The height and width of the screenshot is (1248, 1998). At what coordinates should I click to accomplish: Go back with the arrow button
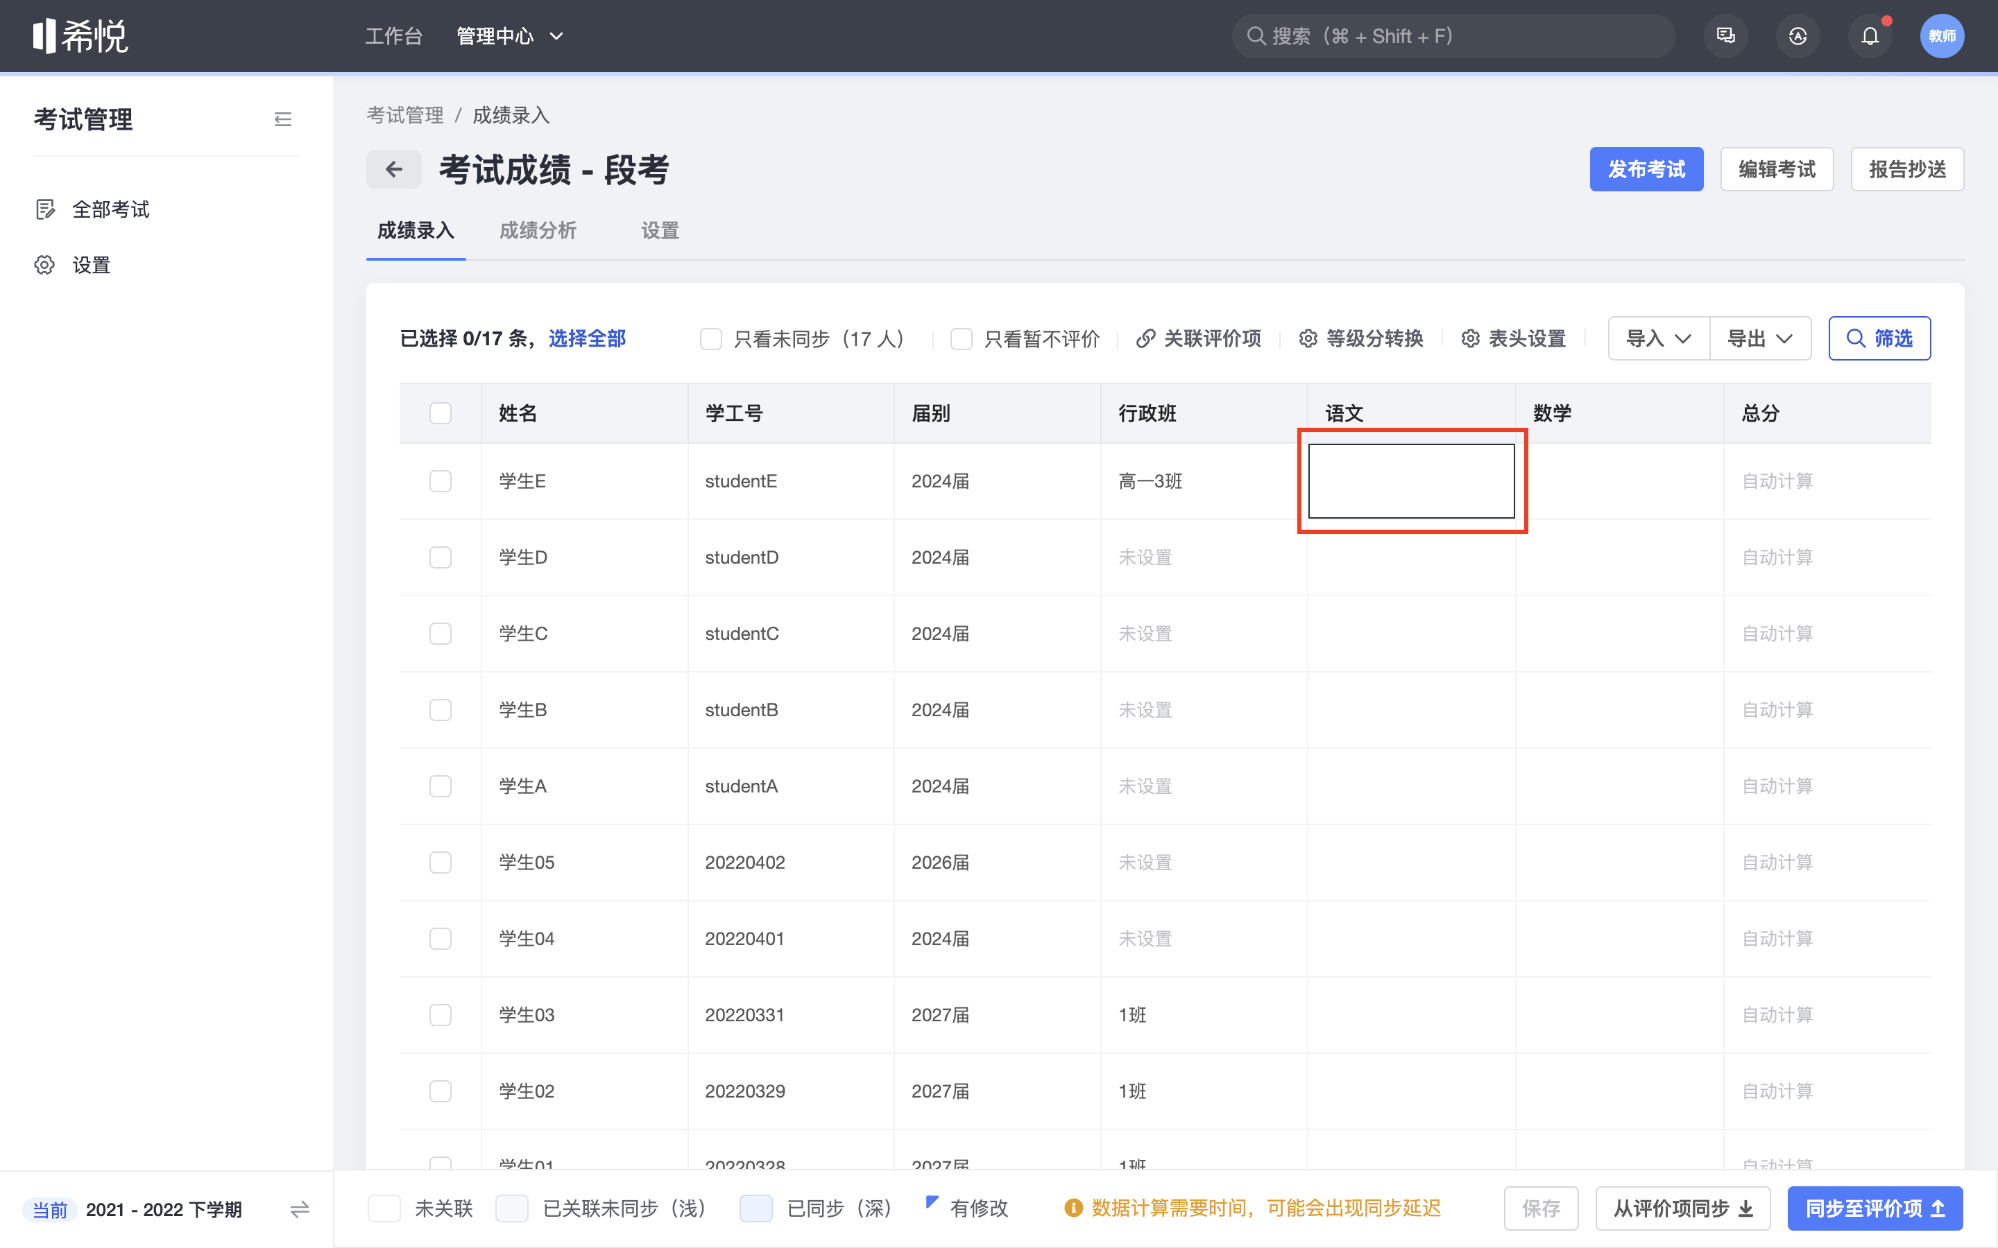pos(394,169)
